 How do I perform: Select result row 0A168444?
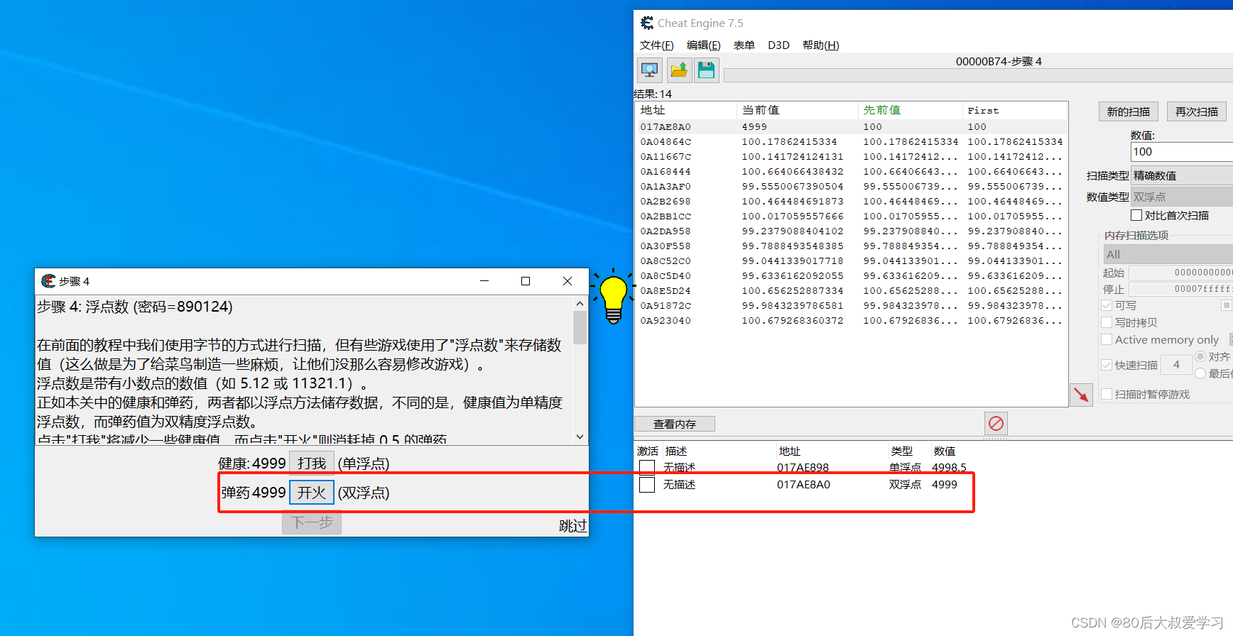pyautogui.click(x=851, y=171)
